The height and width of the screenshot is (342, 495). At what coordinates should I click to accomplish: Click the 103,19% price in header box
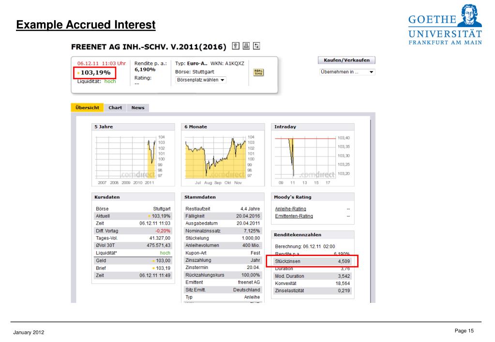(x=95, y=72)
